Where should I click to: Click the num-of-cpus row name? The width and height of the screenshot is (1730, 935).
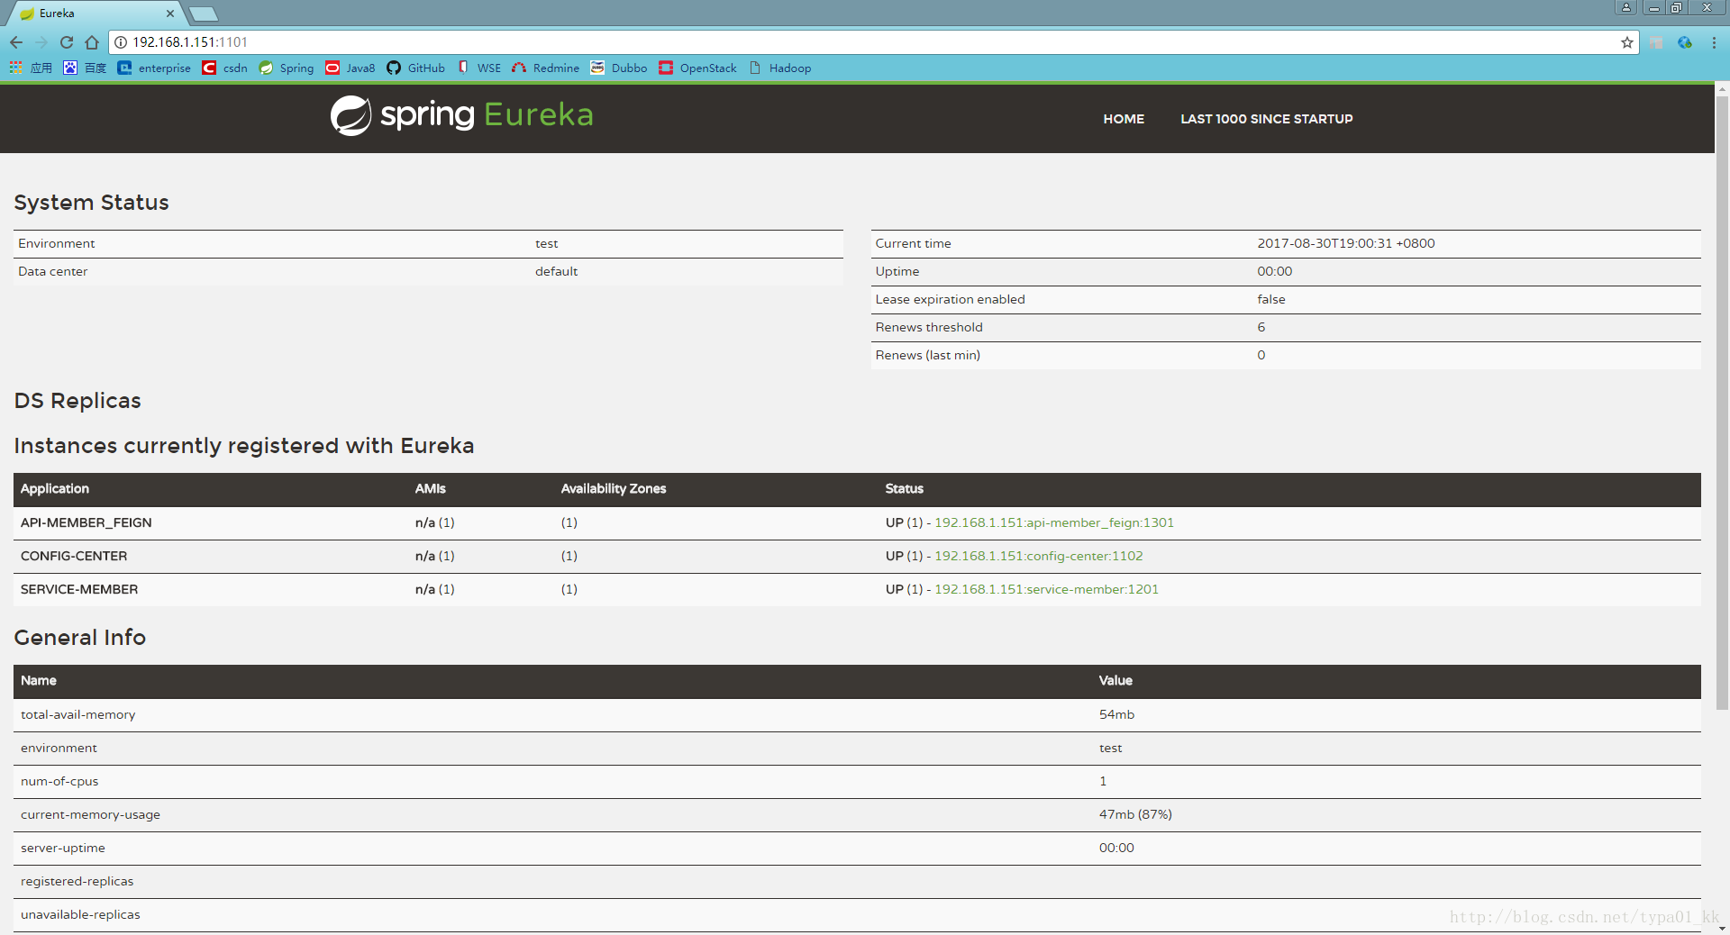(x=59, y=781)
